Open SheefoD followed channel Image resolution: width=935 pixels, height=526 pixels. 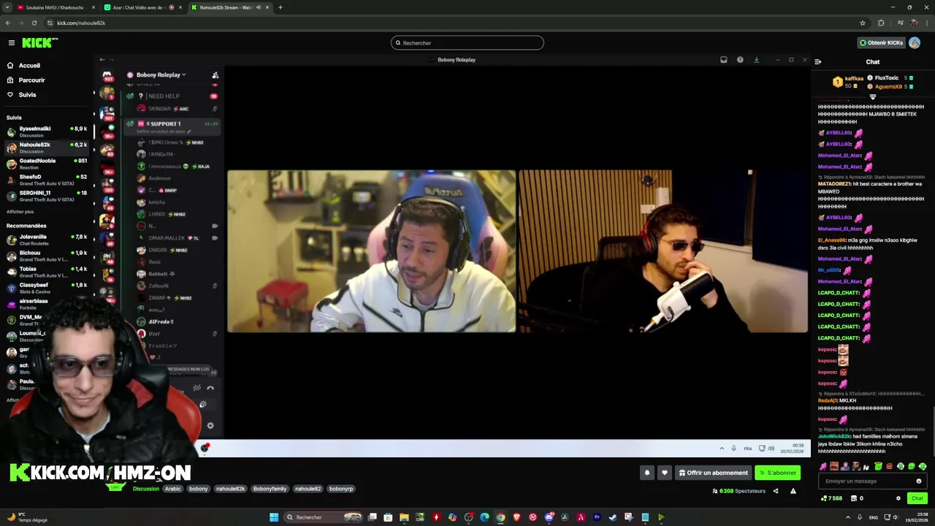coord(47,180)
